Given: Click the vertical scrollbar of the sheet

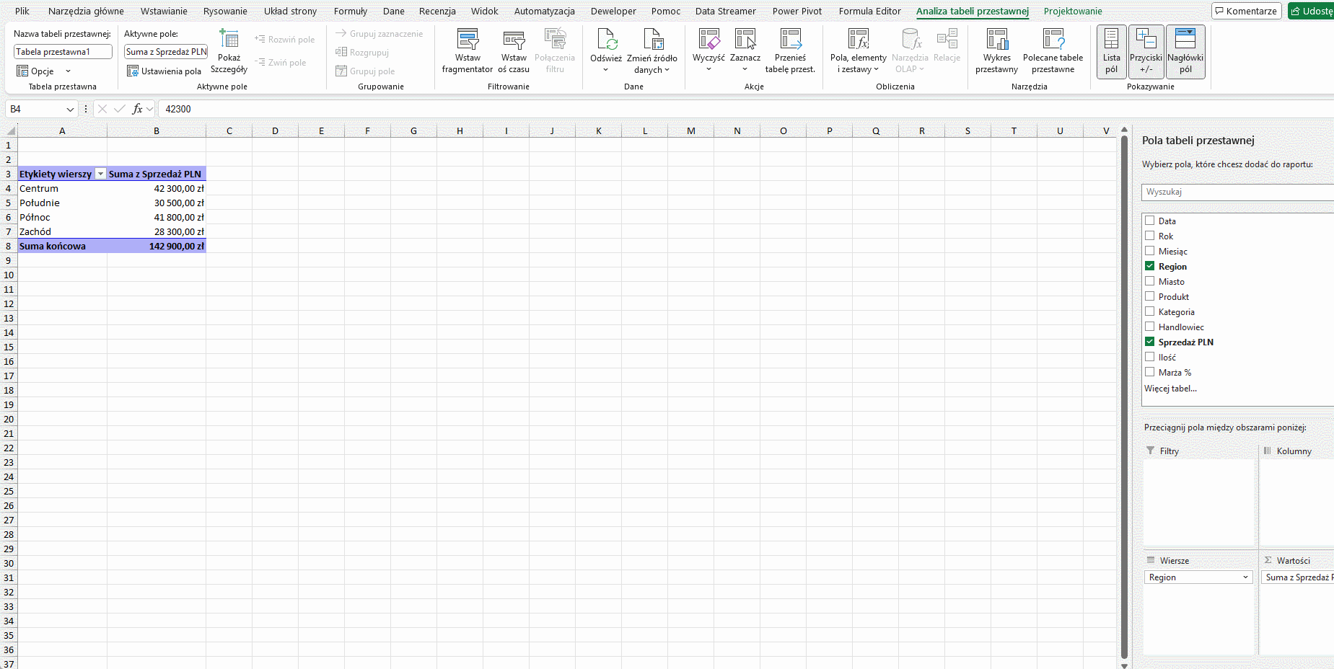Looking at the screenshot, I should point(1124,396).
